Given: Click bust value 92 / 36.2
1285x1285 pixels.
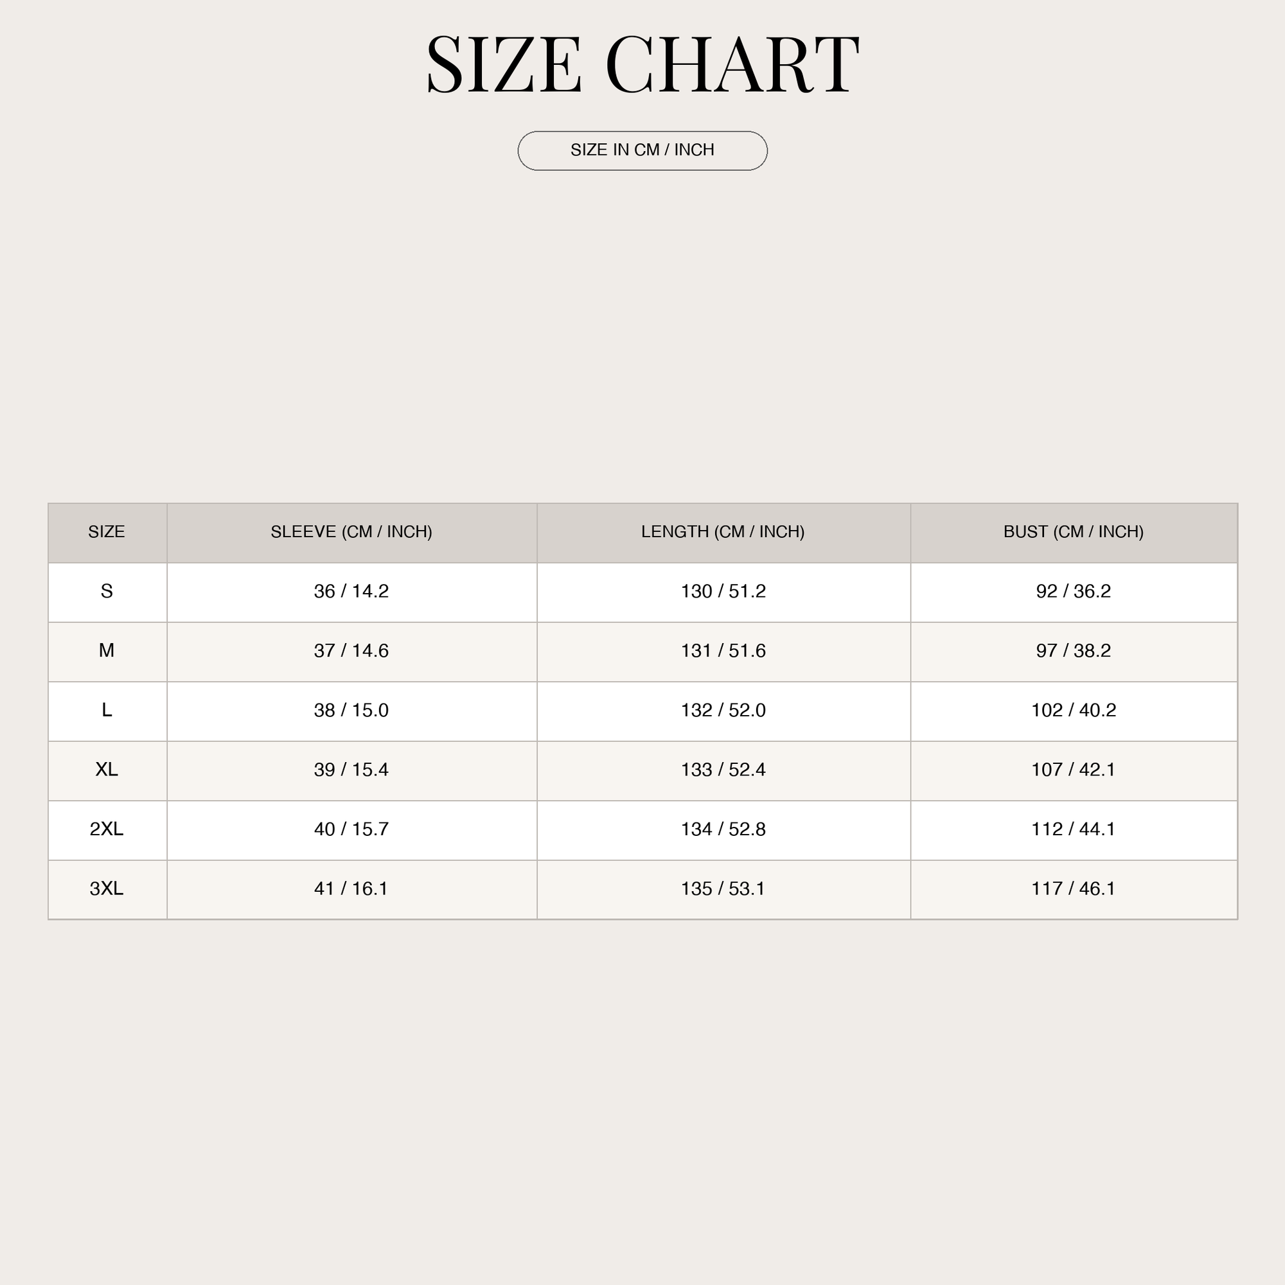Looking at the screenshot, I should tap(1074, 590).
